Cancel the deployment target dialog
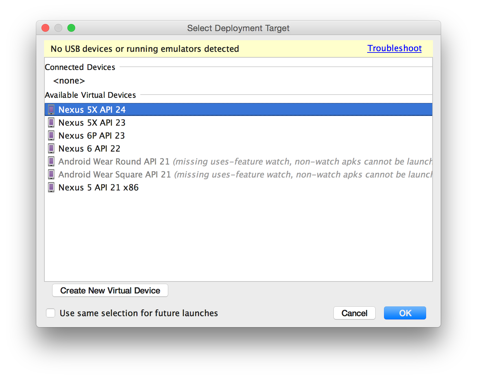 pyautogui.click(x=355, y=313)
